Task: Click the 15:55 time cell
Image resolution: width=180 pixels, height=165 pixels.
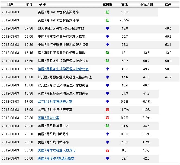Action: click(x=29, y=69)
